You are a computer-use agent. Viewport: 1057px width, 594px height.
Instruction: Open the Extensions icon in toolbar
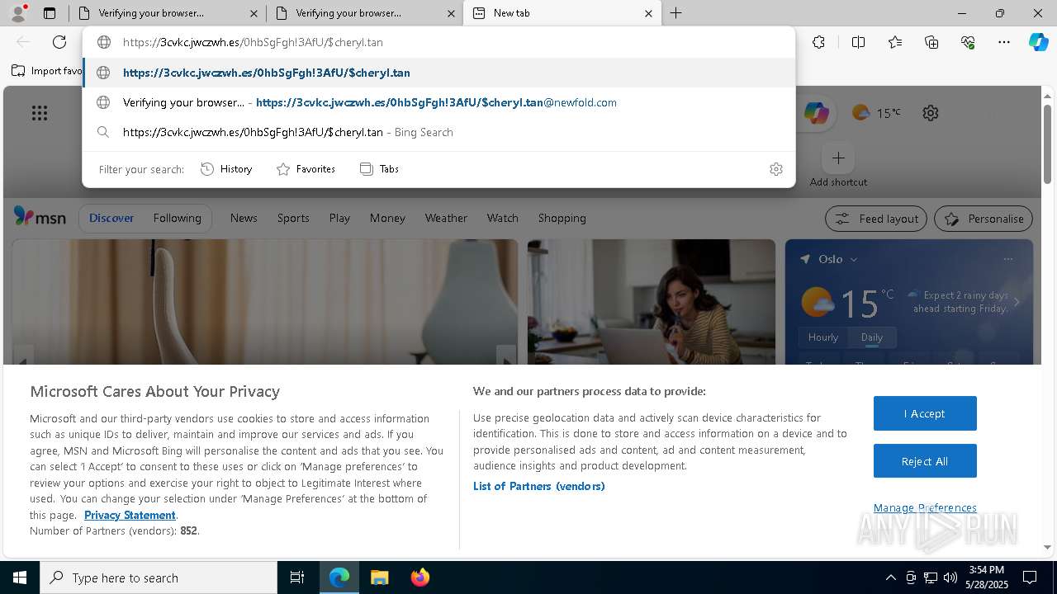click(818, 42)
